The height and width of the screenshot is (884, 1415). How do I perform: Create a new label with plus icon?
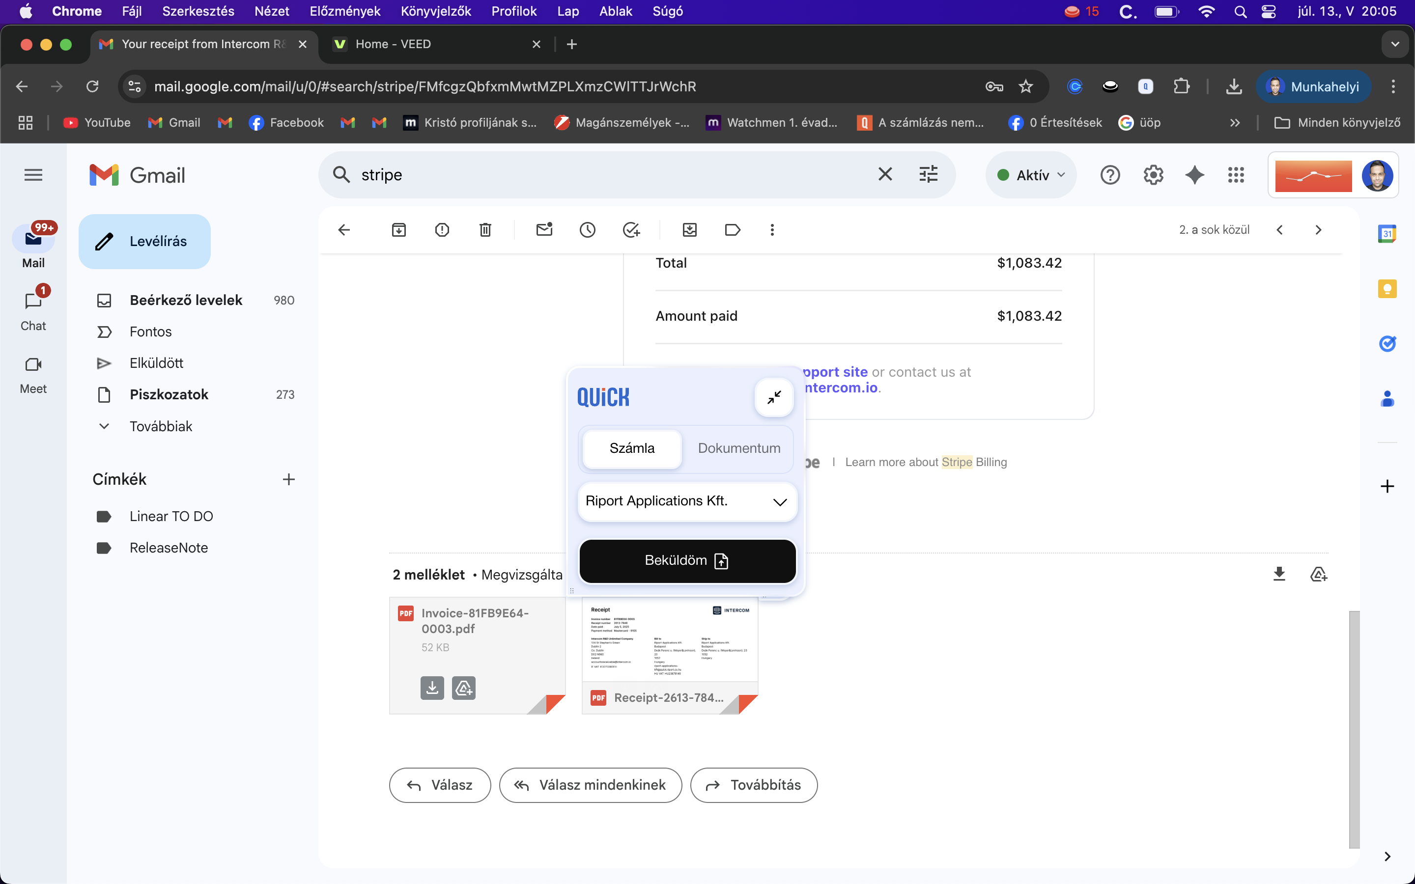[289, 479]
